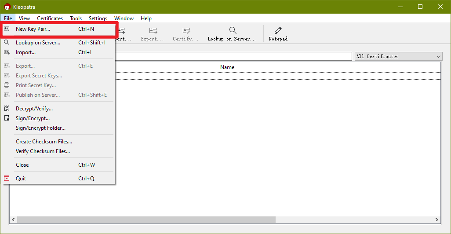Click the Sign/Encrypt icon in the menu

coord(7,118)
